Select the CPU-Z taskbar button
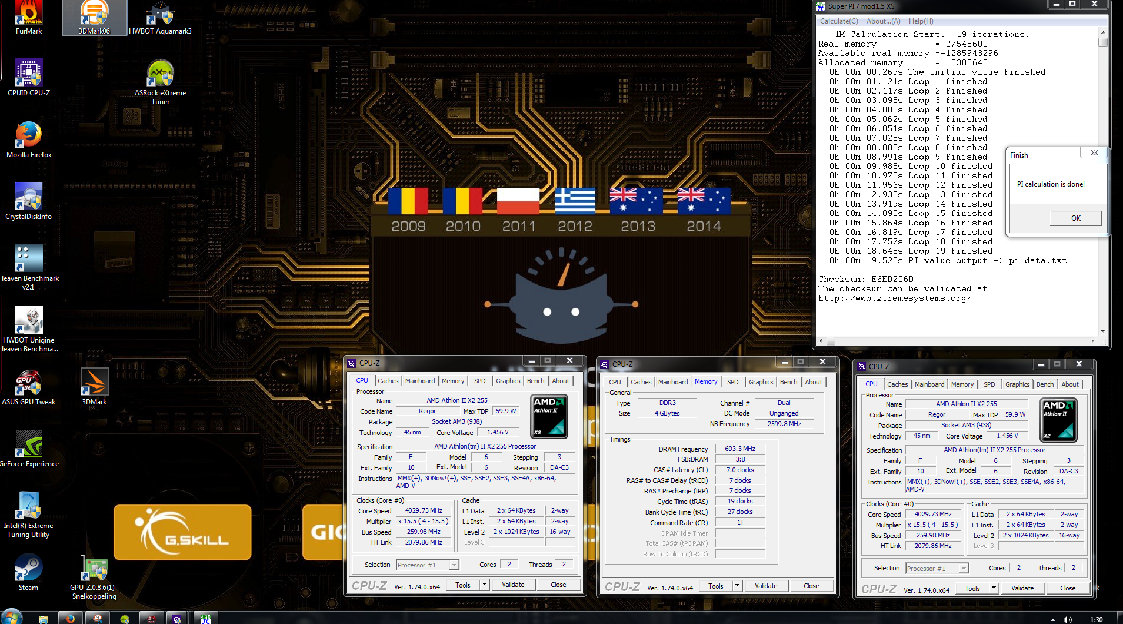 pos(176,619)
